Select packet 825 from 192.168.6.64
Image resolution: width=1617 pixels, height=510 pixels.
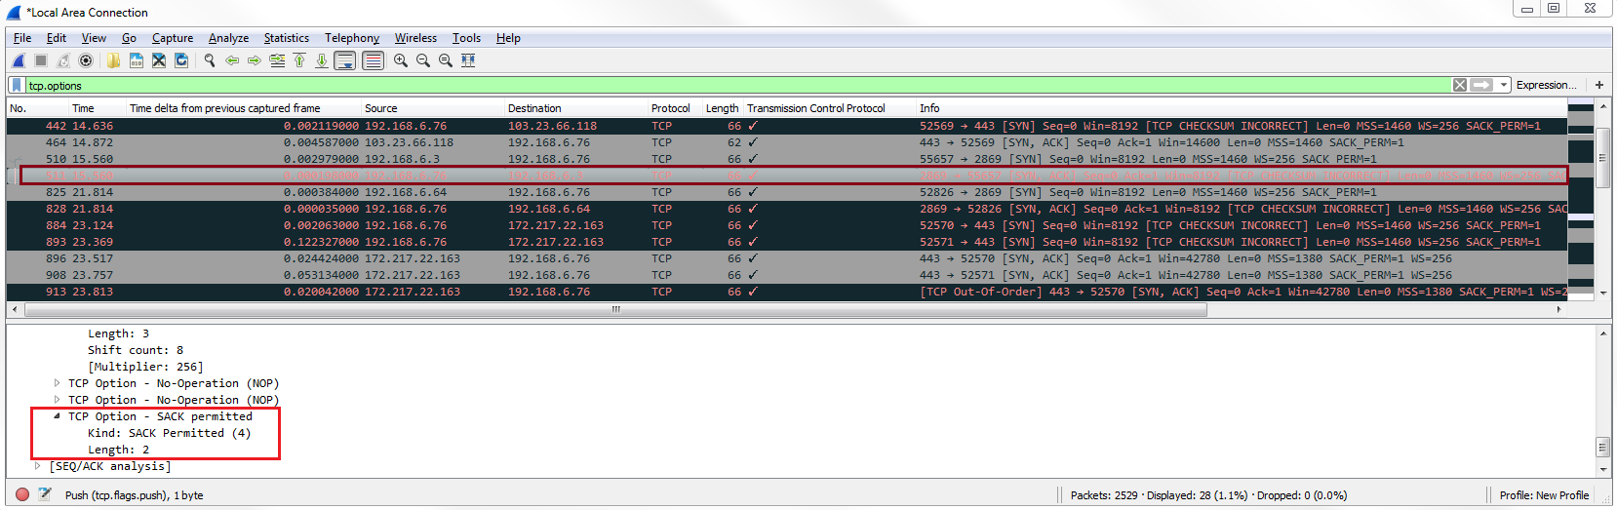(x=786, y=192)
